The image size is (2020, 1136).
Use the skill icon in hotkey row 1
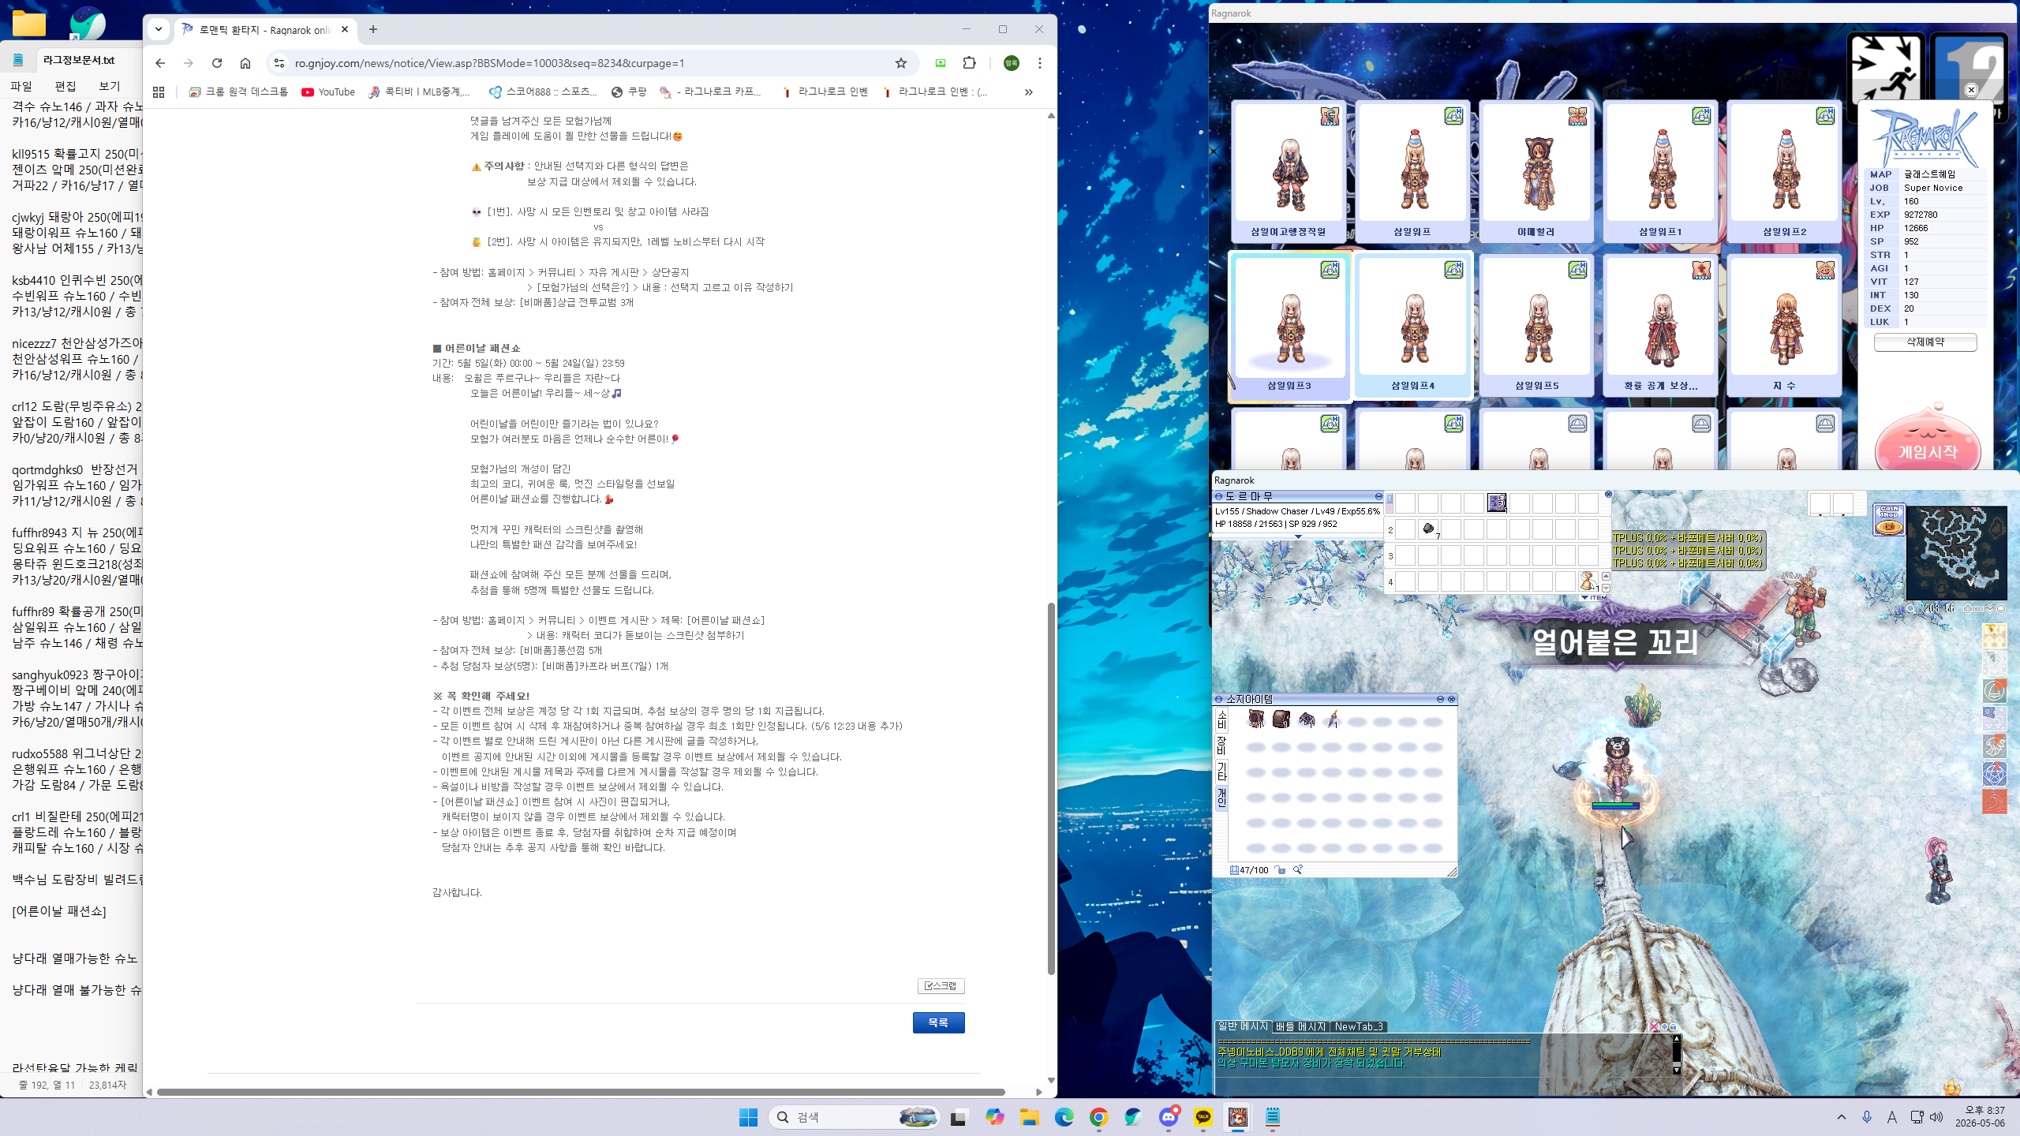click(x=1497, y=503)
